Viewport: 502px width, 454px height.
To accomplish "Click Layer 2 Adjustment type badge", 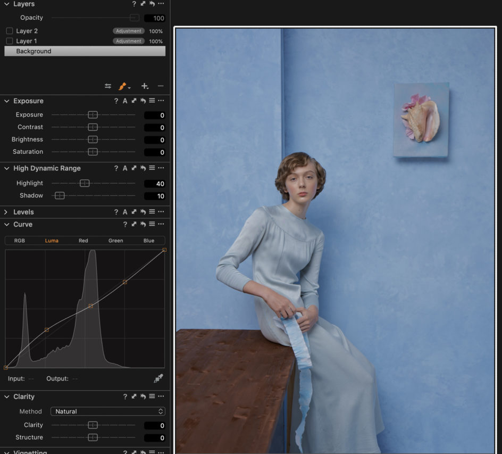I will 128,31.
